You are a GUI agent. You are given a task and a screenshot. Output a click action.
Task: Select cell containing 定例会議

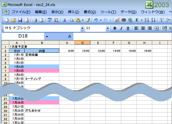[x=42, y=55]
